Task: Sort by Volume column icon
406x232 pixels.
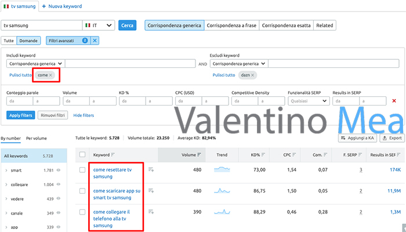Action: tap(199, 155)
